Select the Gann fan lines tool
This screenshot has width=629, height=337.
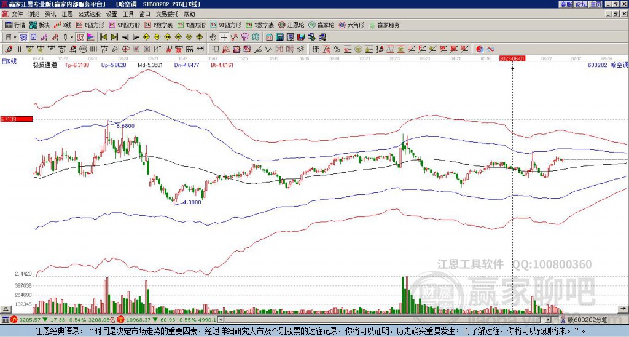coord(226,49)
